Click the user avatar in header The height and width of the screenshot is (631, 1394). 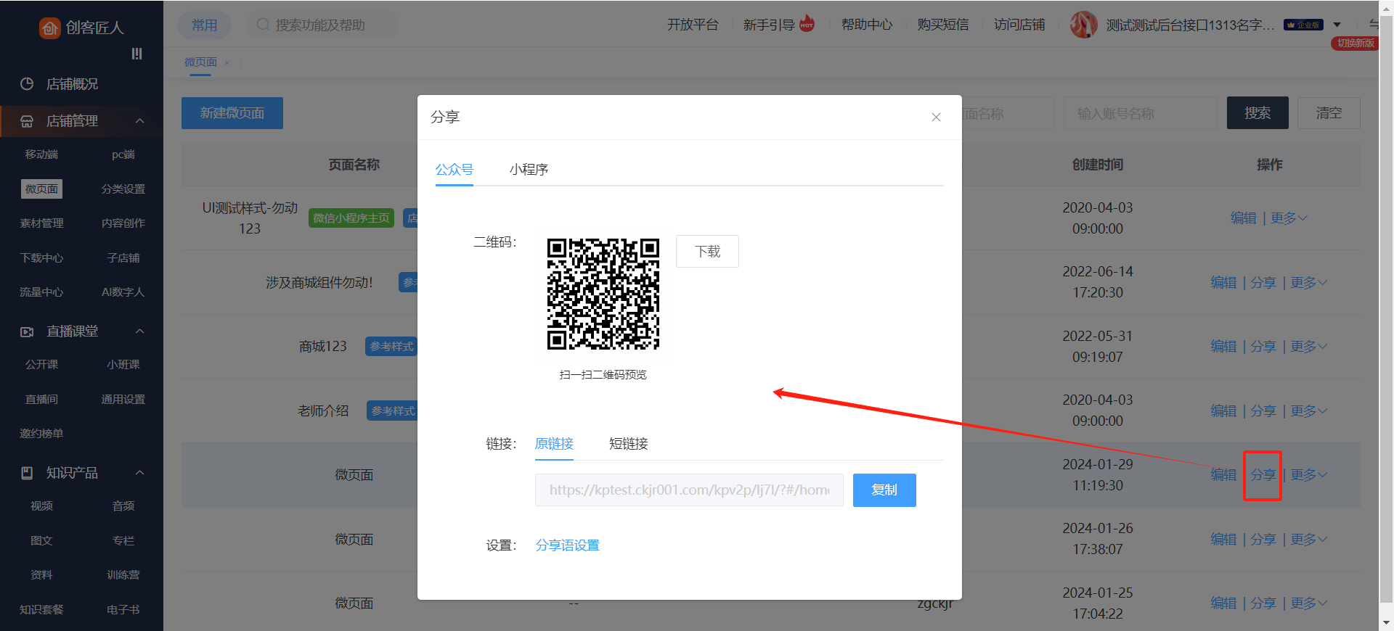[x=1083, y=25]
